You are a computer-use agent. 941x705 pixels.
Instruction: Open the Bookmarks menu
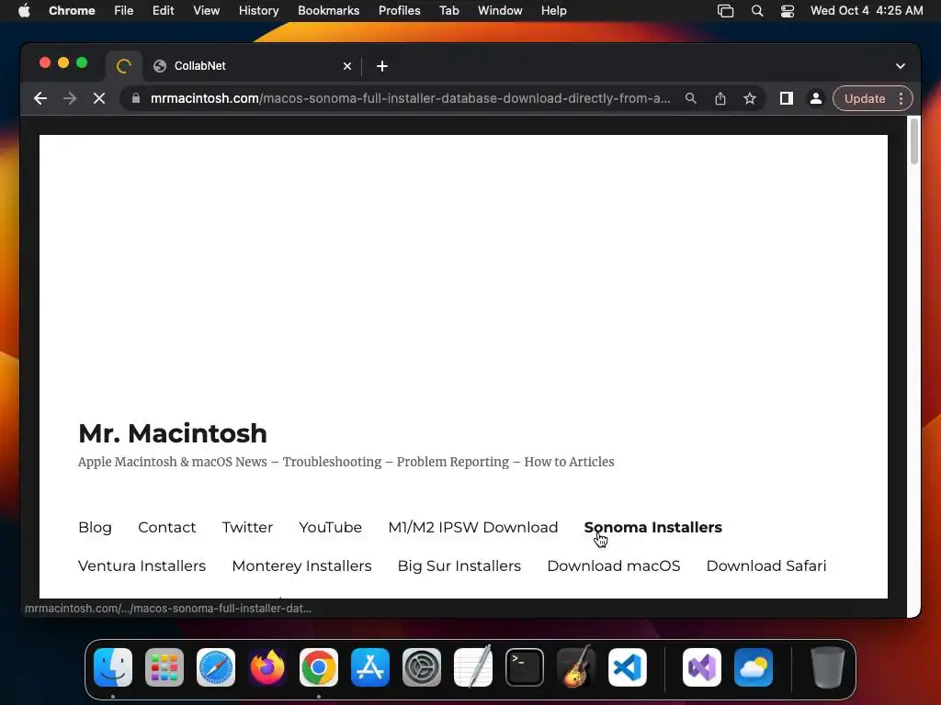click(328, 11)
